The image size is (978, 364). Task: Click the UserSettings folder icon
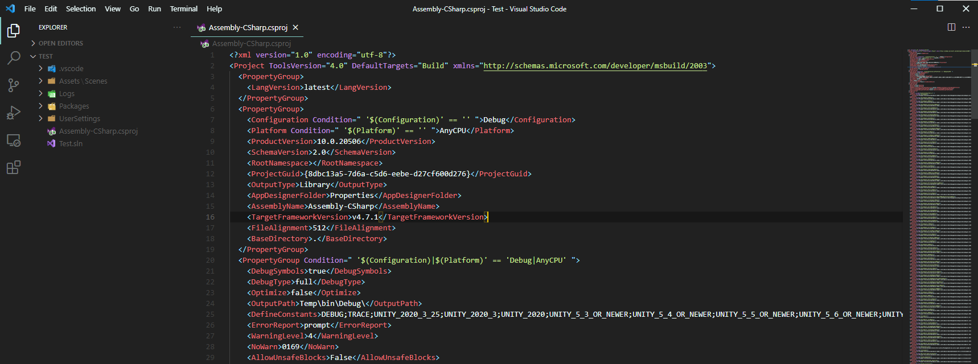tap(52, 118)
